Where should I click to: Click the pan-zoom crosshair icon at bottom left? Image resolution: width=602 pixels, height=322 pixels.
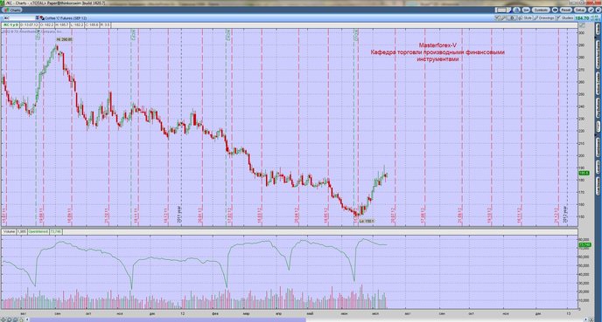click(x=3, y=319)
